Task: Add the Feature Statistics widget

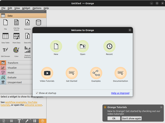Action: (x=27, y=52)
